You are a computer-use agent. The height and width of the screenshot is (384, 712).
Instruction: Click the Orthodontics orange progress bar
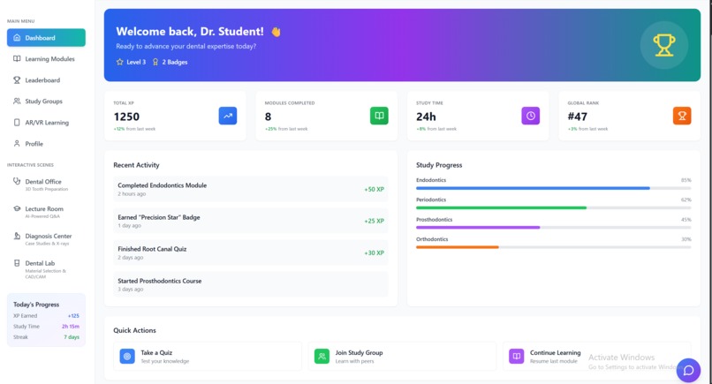(458, 247)
